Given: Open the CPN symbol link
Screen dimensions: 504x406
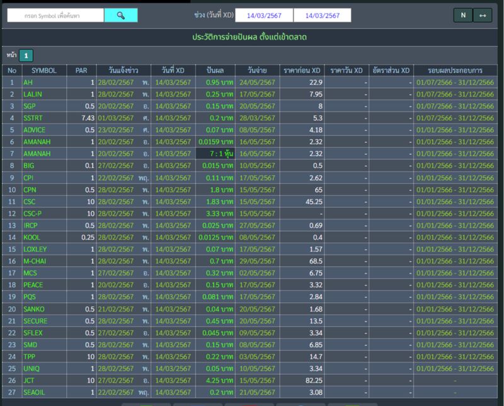Looking at the screenshot, I should click(30, 189).
